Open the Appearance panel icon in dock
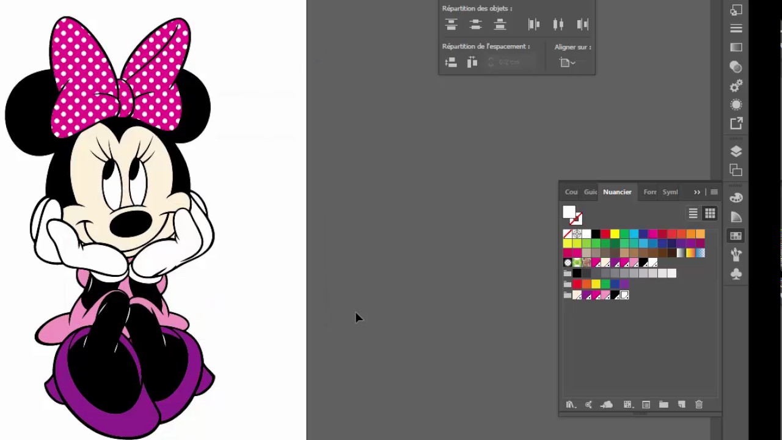The width and height of the screenshot is (782, 440). coord(736,105)
